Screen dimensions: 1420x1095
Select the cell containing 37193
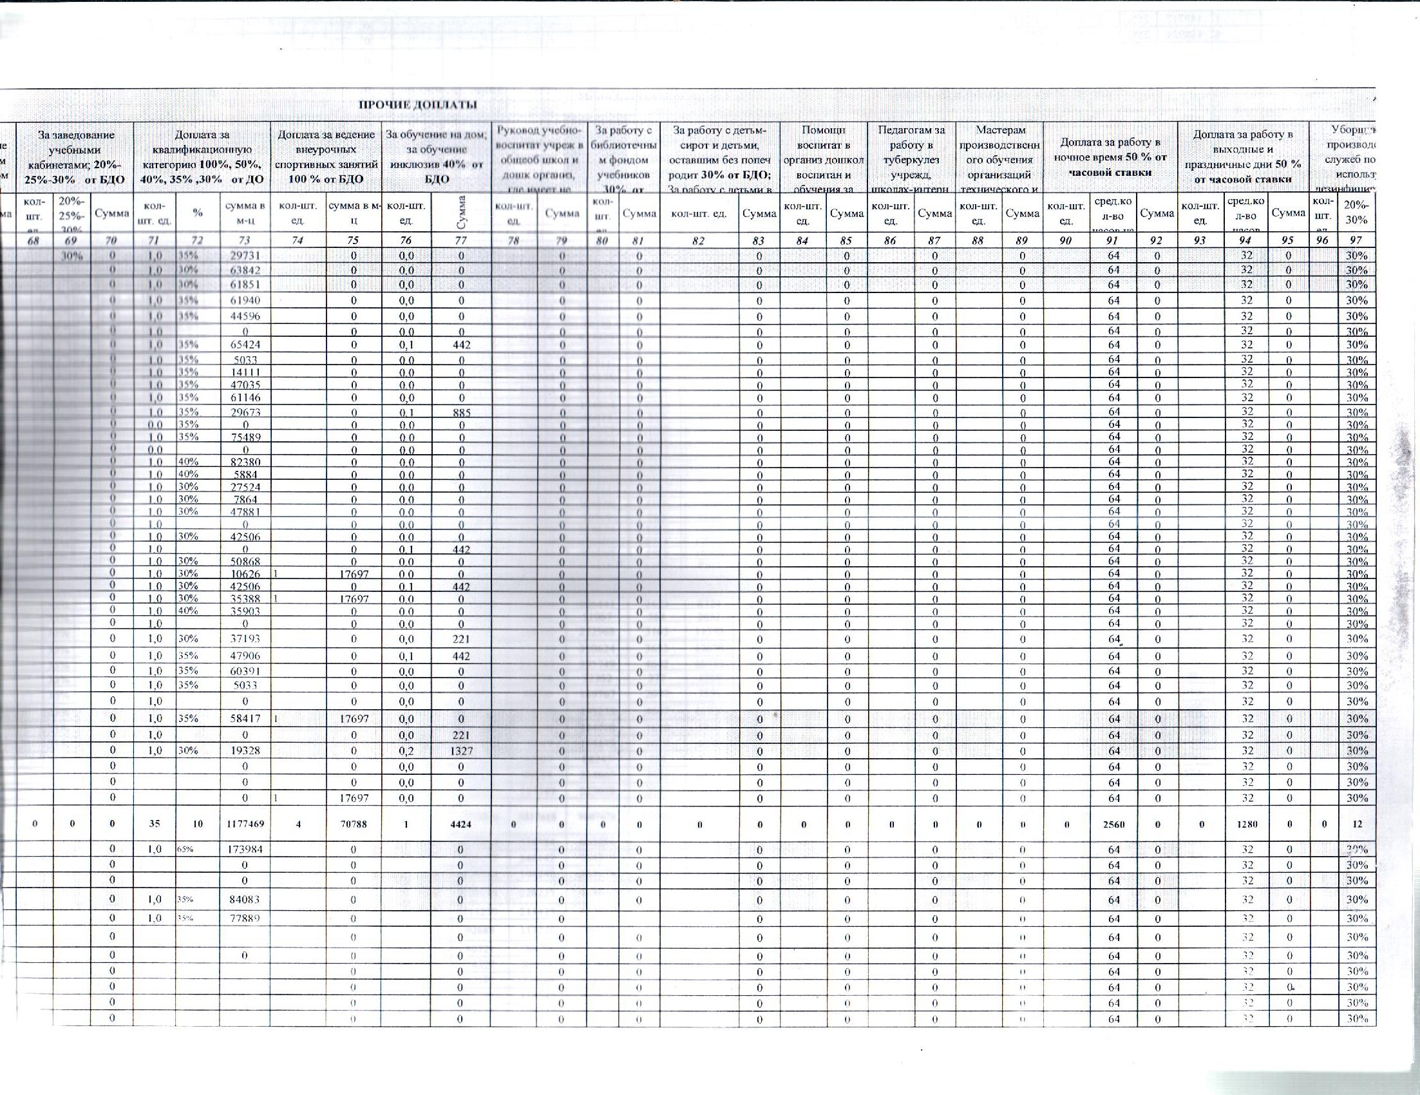[247, 640]
